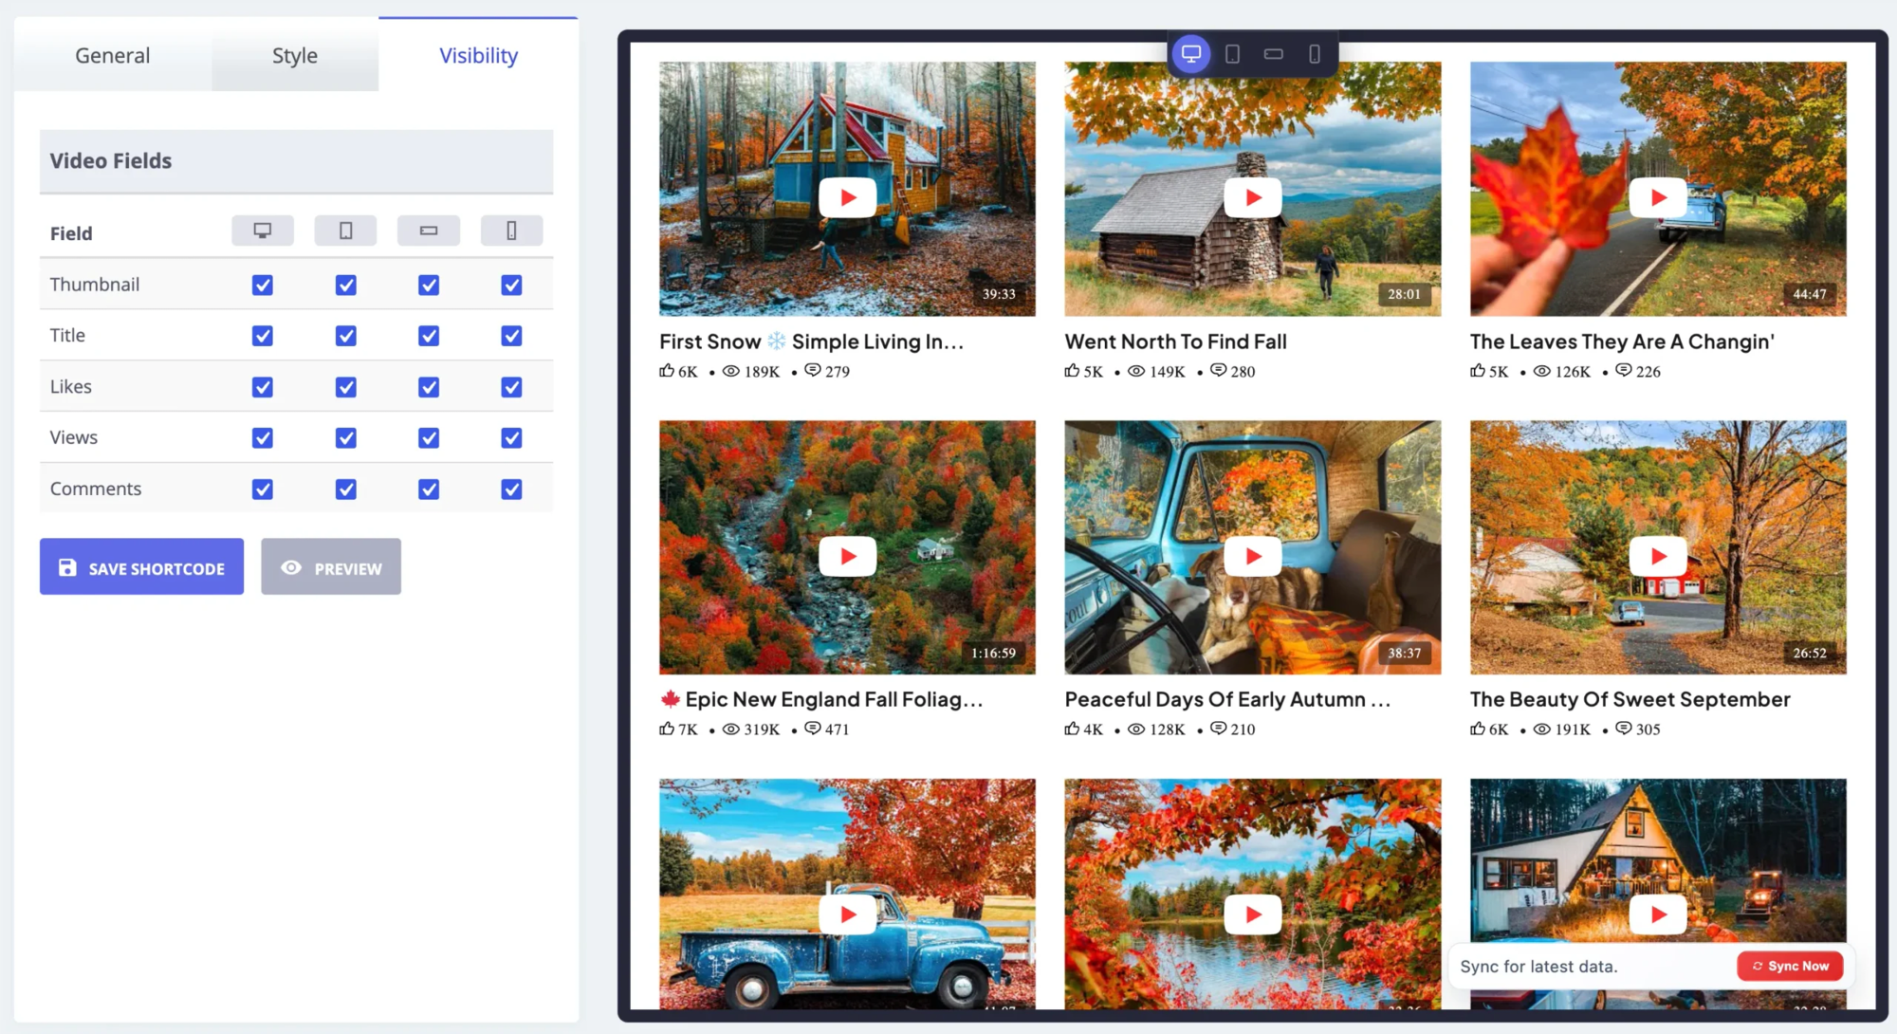
Task: Switch preview to mobile portrait in floating toolbar
Action: (x=1315, y=54)
